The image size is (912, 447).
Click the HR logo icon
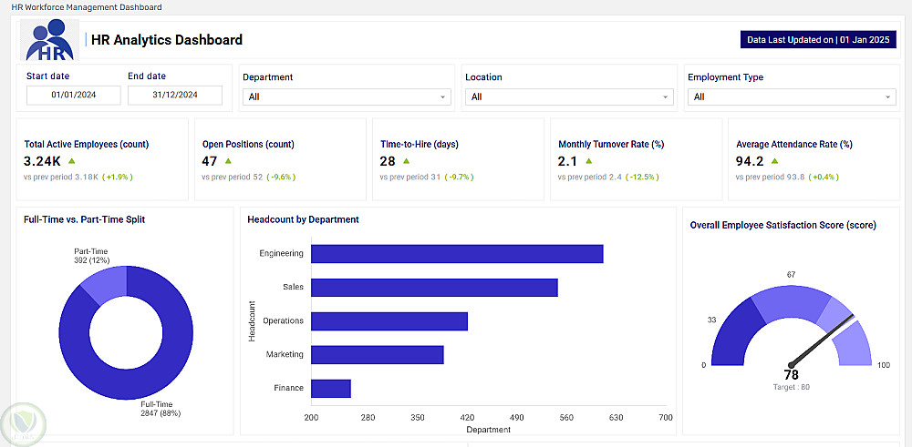pyautogui.click(x=49, y=40)
